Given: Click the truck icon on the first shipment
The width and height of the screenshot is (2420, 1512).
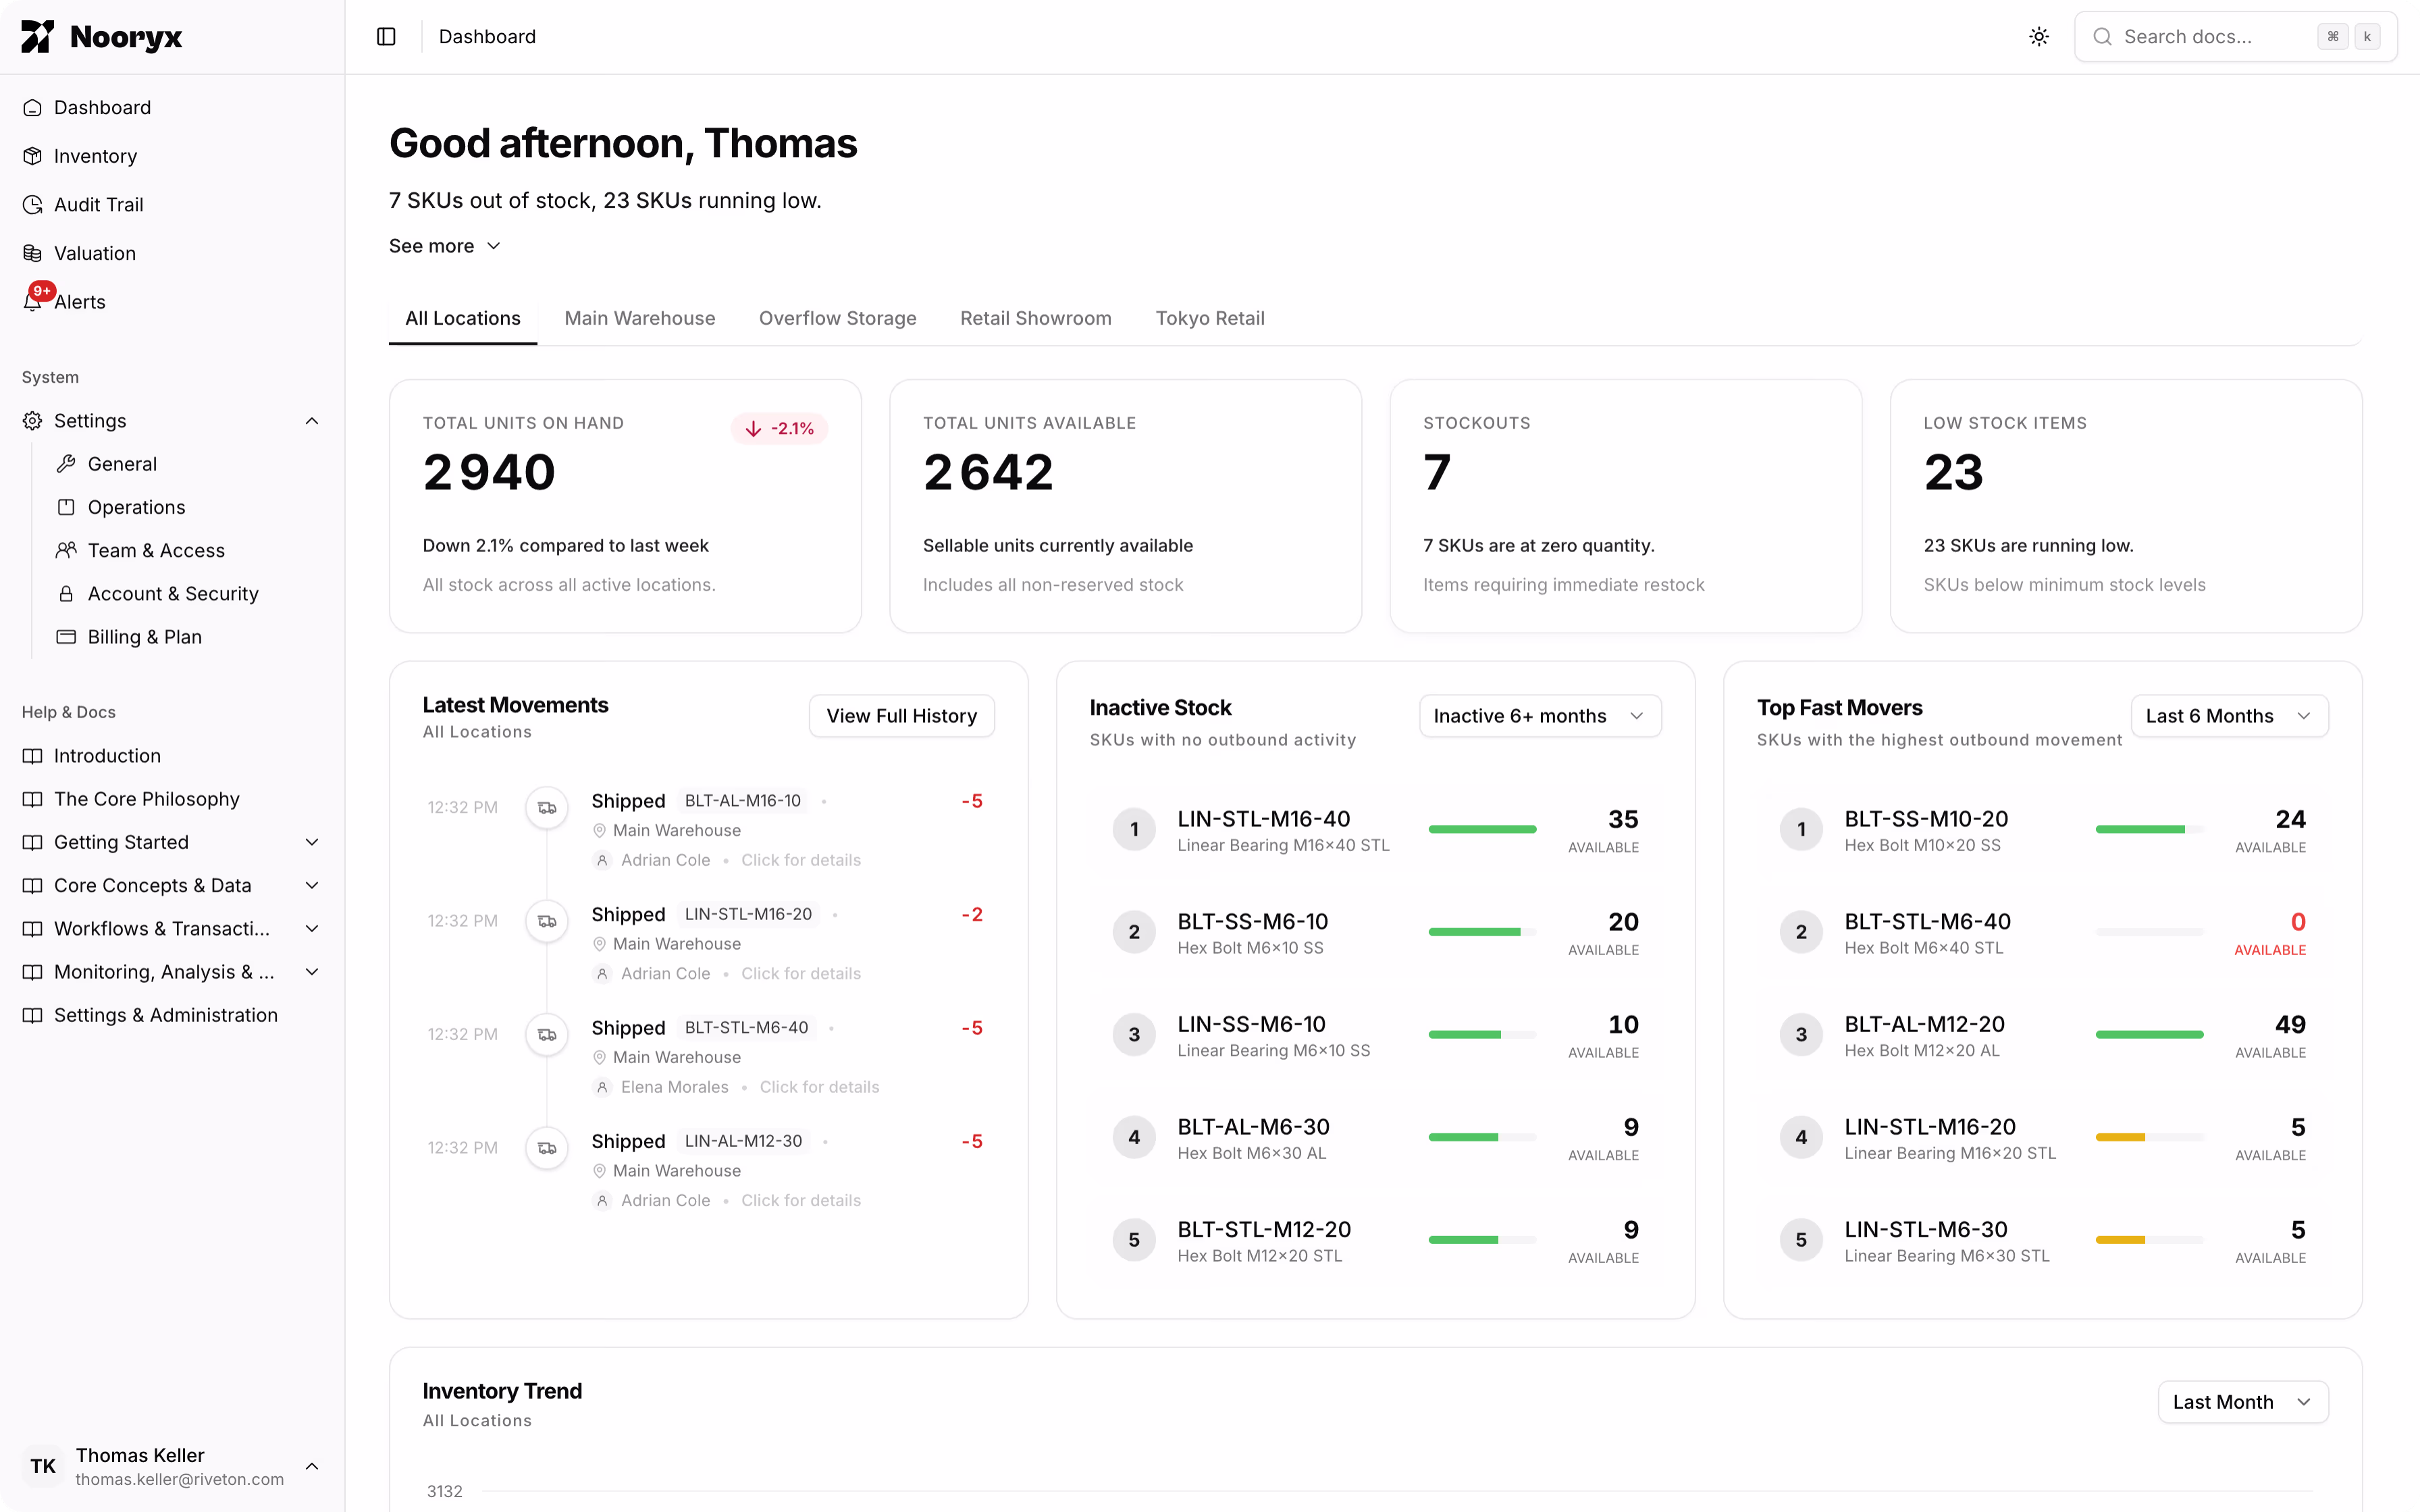Looking at the screenshot, I should [x=547, y=807].
